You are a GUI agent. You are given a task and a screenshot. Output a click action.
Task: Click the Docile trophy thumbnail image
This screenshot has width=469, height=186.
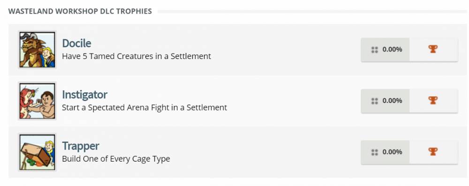click(38, 50)
